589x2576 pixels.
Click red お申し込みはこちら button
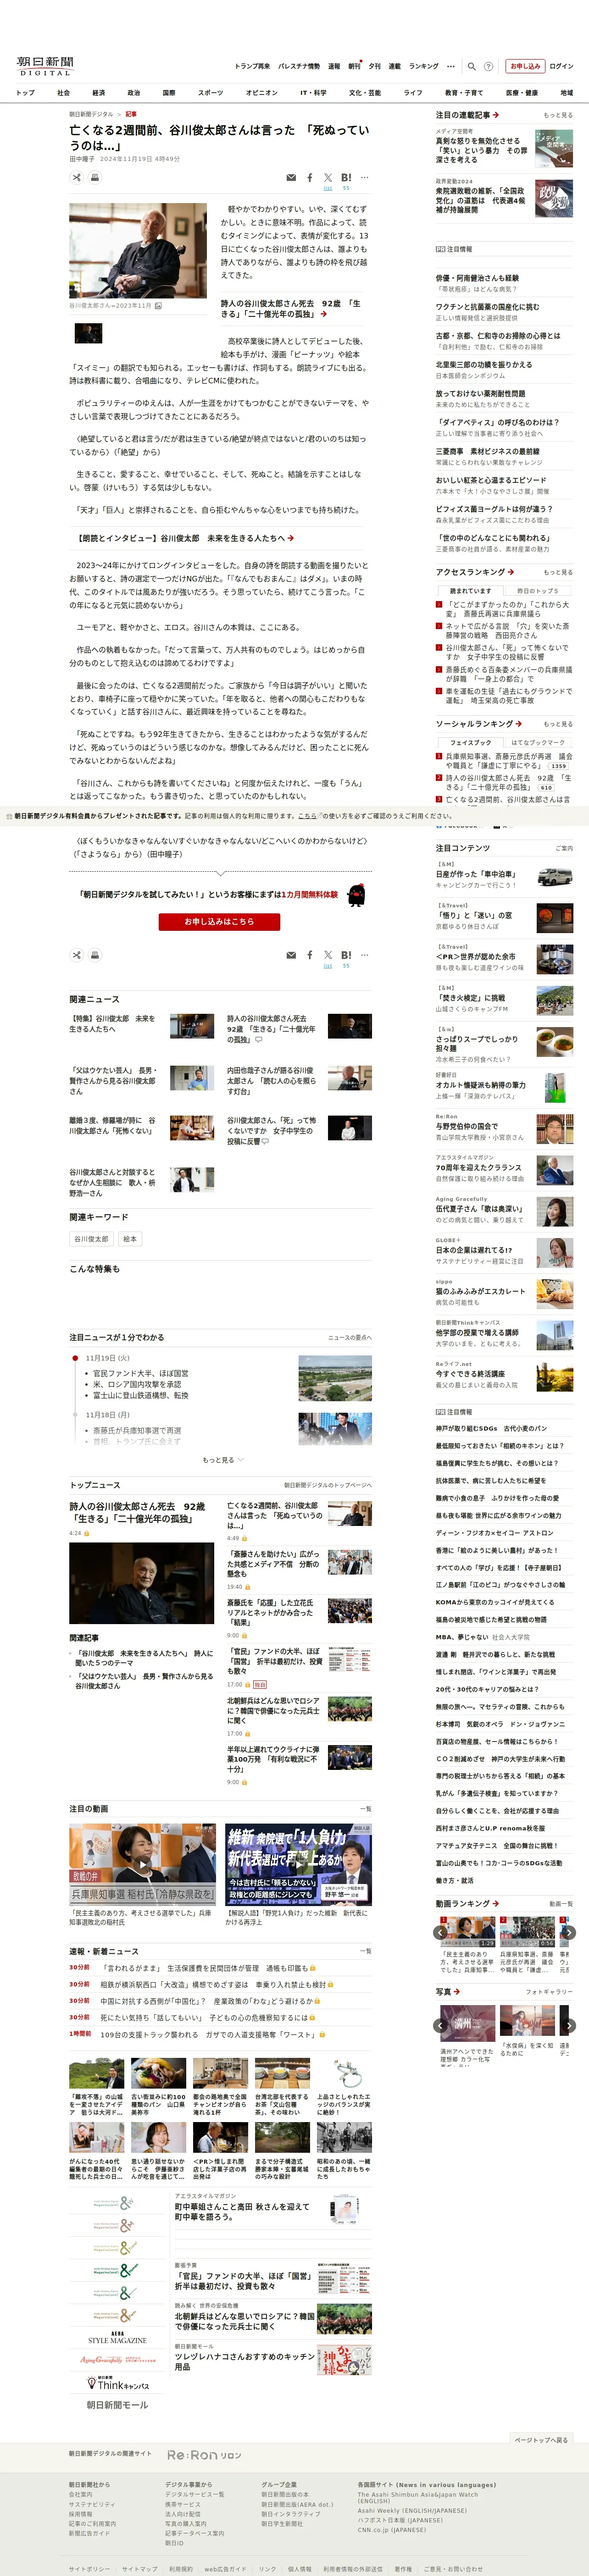(x=219, y=921)
